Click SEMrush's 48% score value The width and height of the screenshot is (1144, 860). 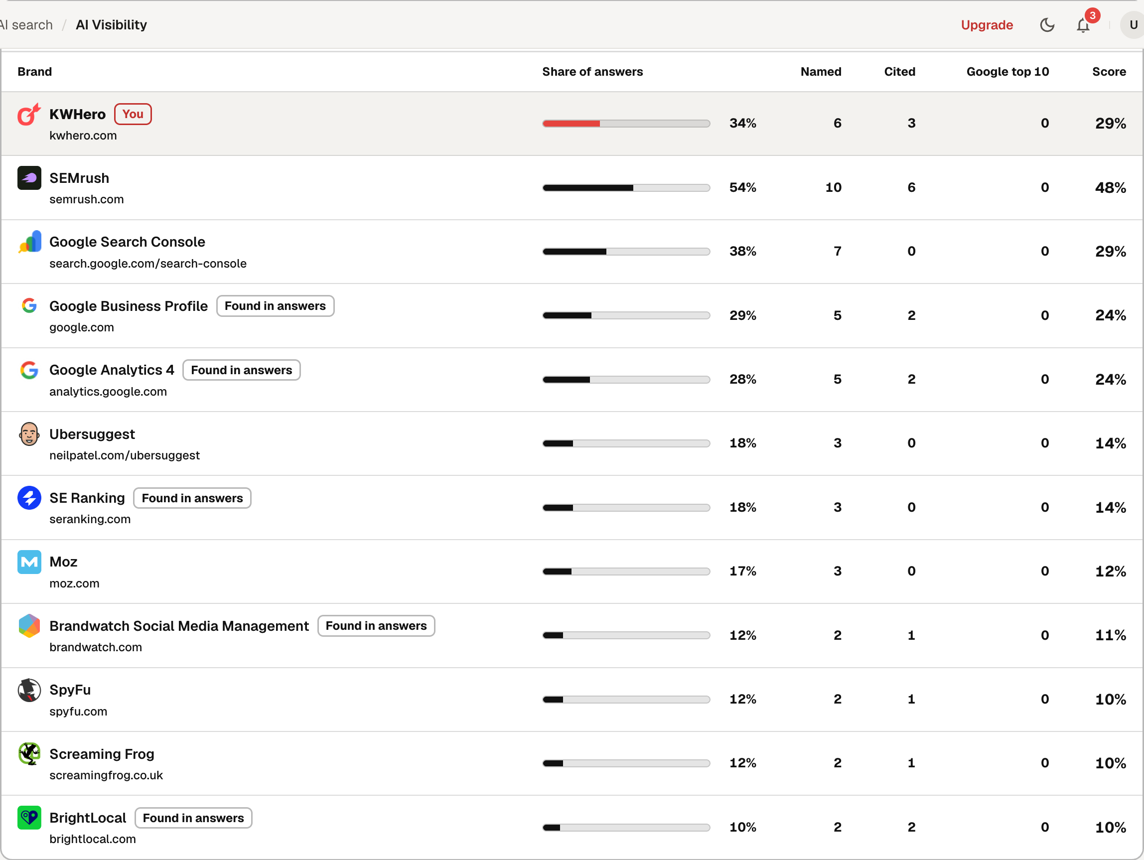(x=1111, y=188)
